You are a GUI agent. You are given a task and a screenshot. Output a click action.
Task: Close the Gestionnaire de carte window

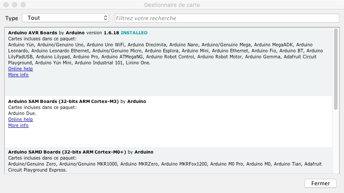tap(6, 5)
